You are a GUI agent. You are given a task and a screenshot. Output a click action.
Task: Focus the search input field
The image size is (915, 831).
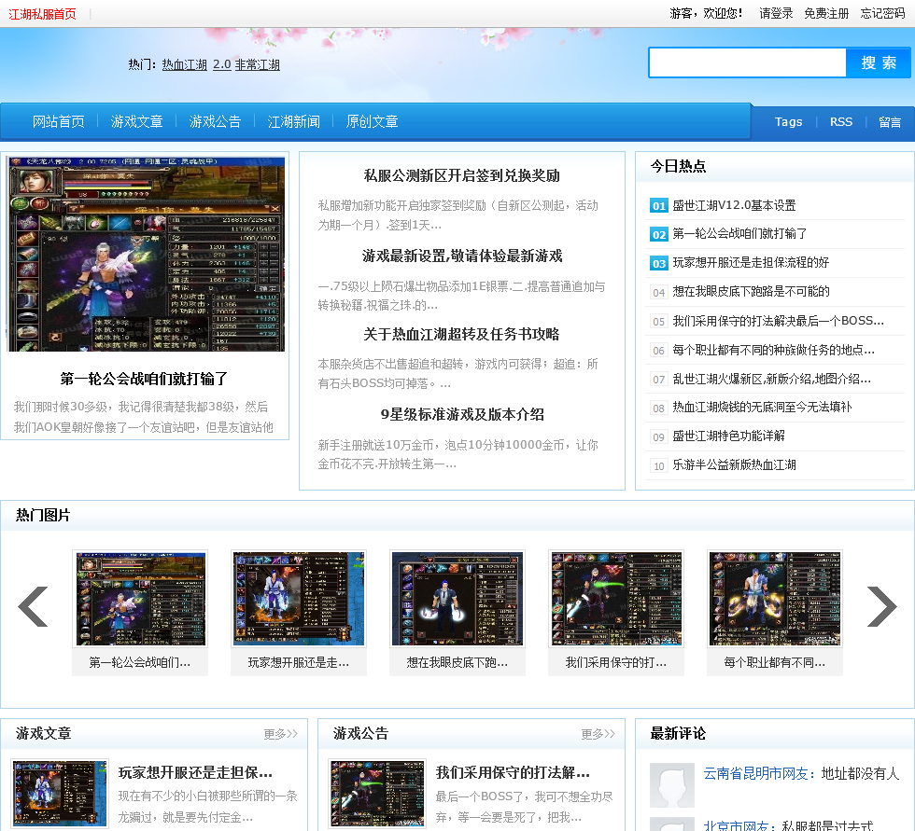point(748,62)
